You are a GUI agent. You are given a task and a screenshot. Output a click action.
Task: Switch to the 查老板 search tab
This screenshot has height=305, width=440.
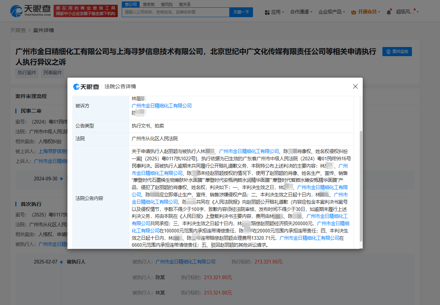(148, 4)
